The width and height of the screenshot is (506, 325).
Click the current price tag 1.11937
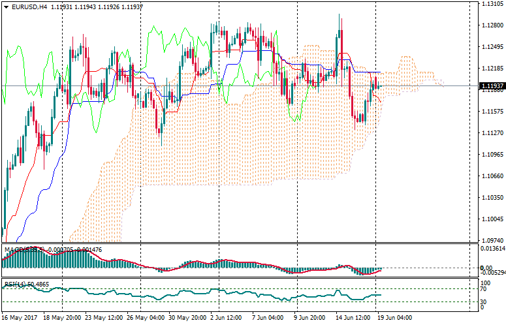tap(491, 86)
